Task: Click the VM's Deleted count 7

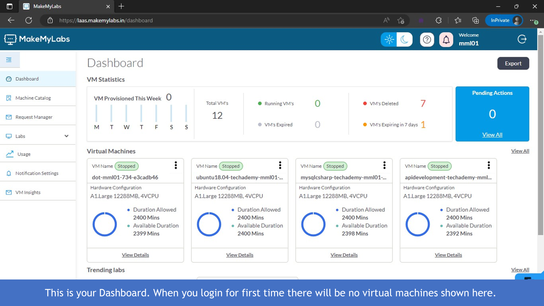Action: pos(423,103)
